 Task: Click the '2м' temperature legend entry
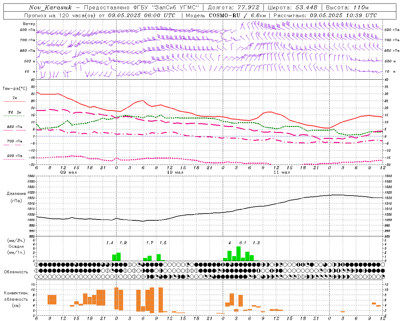(x=15, y=98)
